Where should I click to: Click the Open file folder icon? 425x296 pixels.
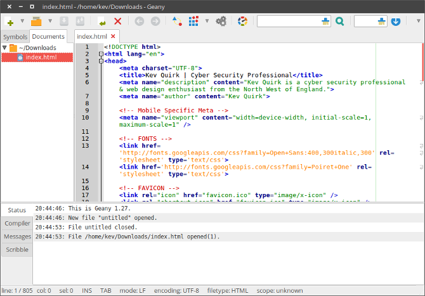(36, 22)
